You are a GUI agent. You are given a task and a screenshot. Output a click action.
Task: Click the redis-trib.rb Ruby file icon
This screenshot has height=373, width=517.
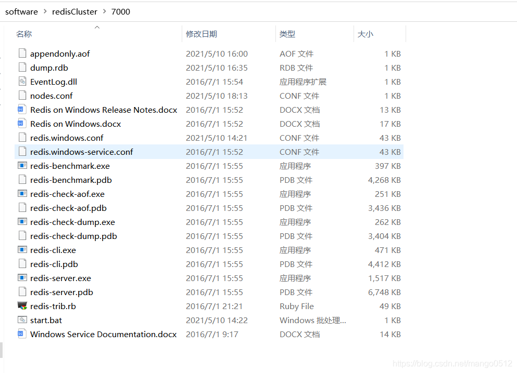(x=22, y=305)
